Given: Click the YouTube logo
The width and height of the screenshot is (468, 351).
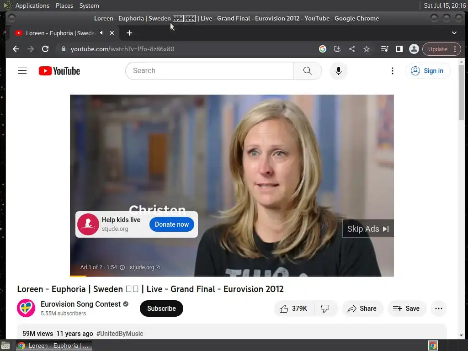Looking at the screenshot, I should pos(59,71).
